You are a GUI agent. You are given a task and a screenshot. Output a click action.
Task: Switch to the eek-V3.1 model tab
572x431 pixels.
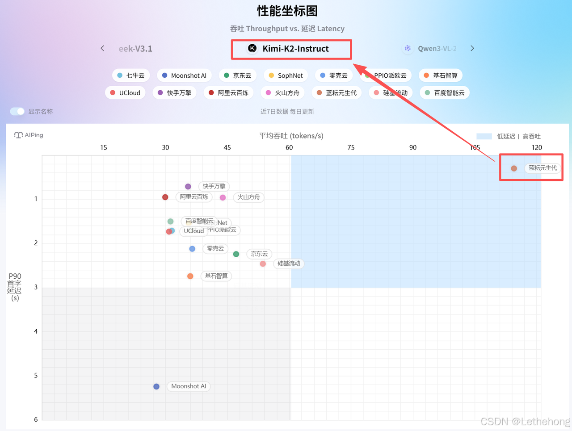135,49
